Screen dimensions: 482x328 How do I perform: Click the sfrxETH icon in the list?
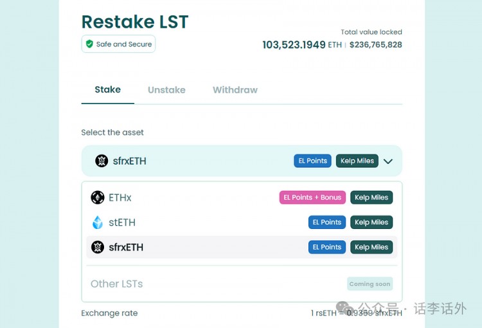pos(98,247)
